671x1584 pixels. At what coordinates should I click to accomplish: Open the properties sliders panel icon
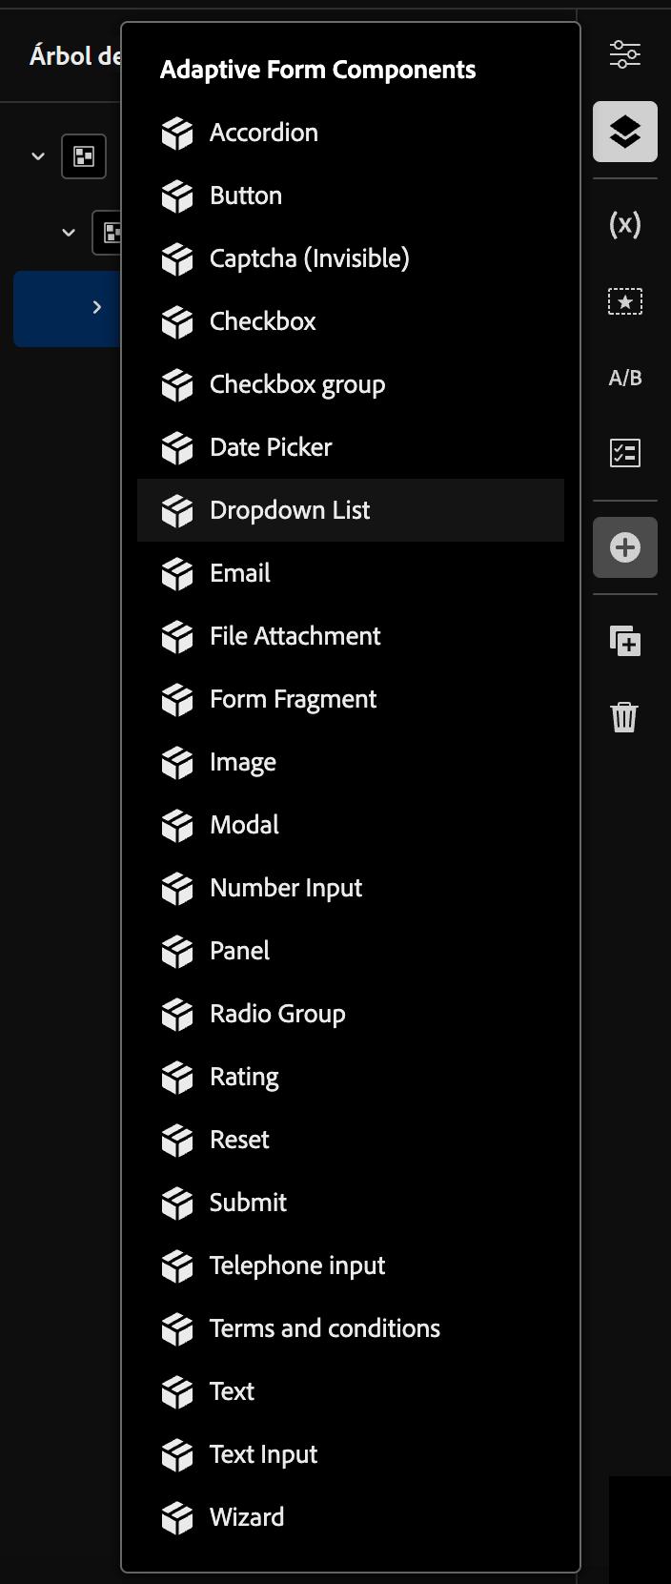click(x=625, y=54)
